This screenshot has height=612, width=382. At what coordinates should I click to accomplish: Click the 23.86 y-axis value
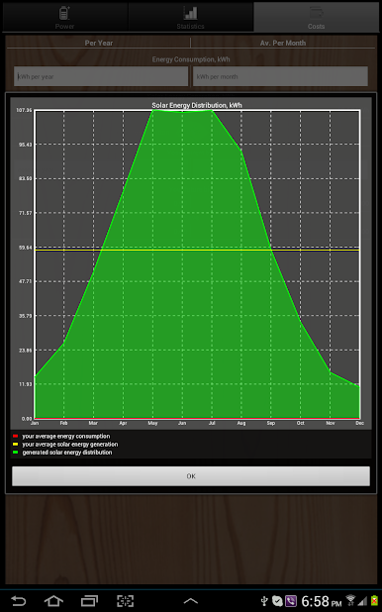coord(26,351)
